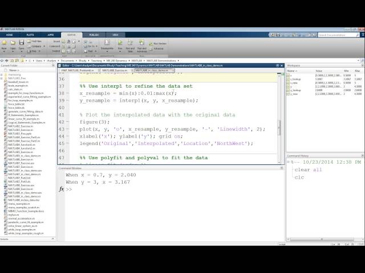Collapse the 10/23/2014 history group
This screenshot has height=273, width=365.
[x=288, y=162]
